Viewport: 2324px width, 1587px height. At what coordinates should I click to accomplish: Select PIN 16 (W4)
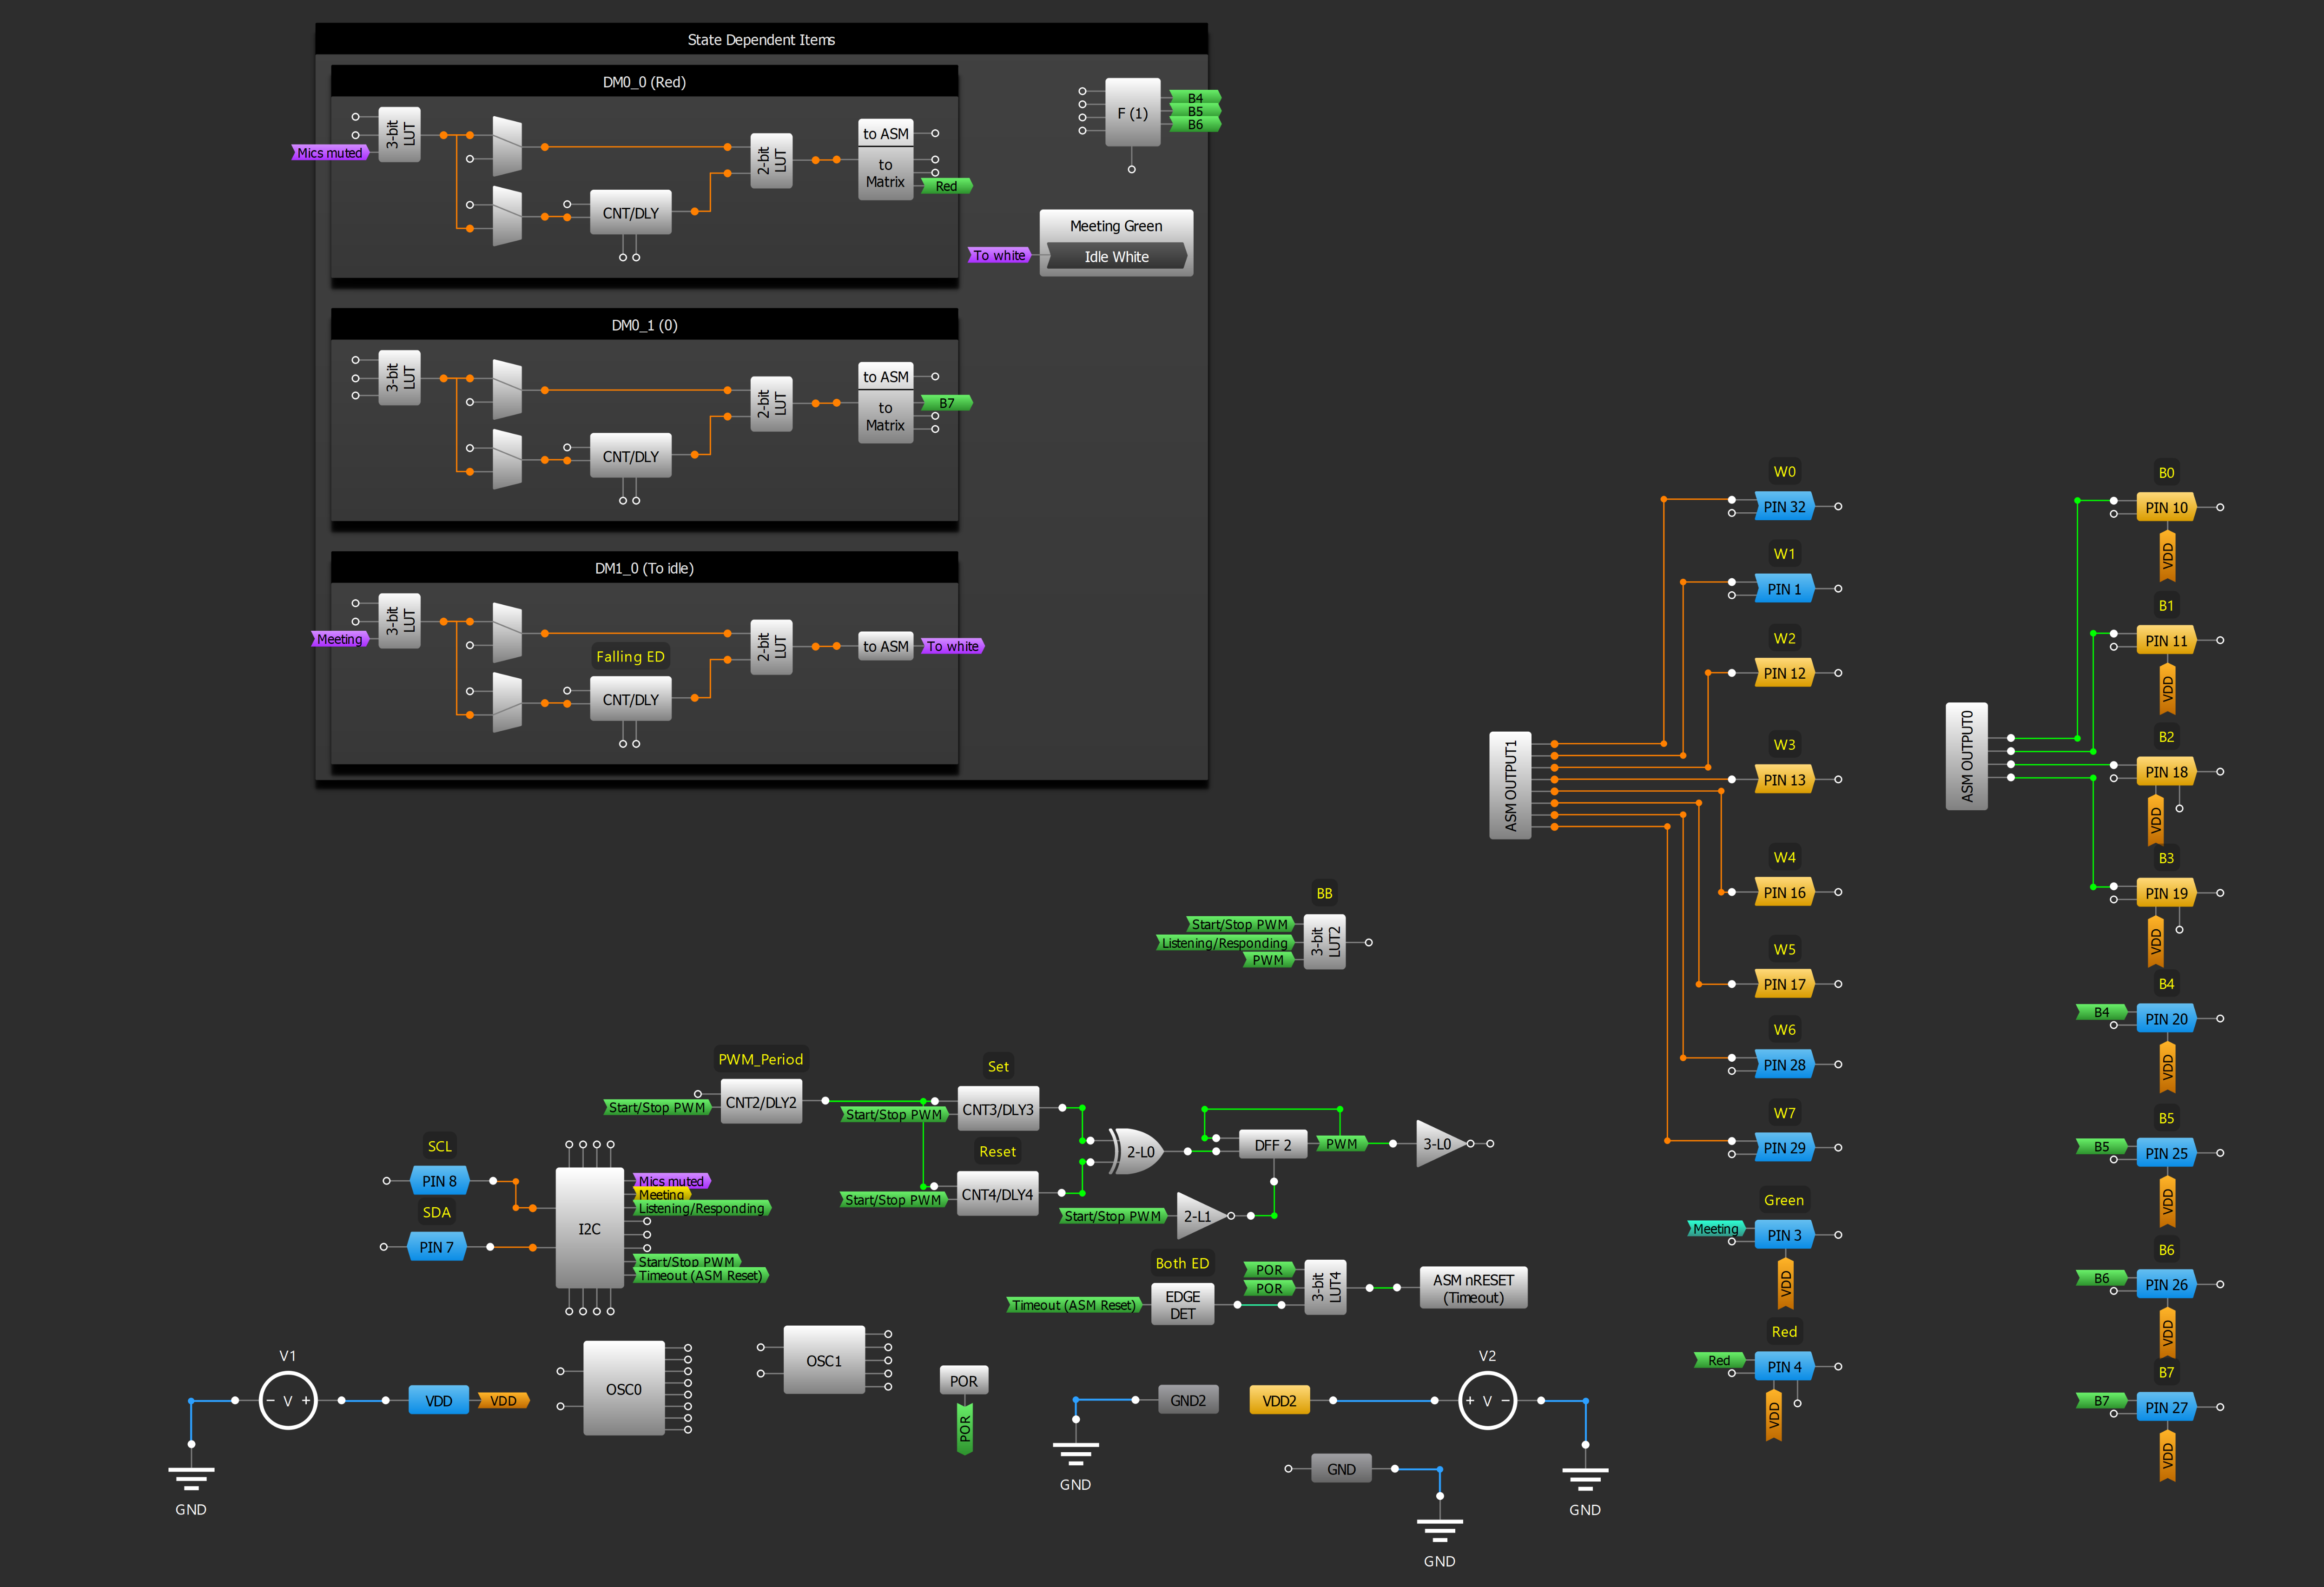pos(1784,892)
